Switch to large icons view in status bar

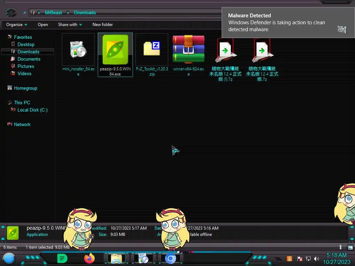click(350, 247)
